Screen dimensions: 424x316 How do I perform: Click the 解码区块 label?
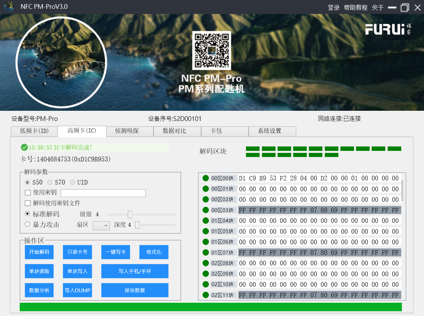[213, 151]
